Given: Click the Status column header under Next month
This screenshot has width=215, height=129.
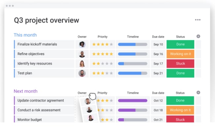Looking at the screenshot, I should 180,93.
